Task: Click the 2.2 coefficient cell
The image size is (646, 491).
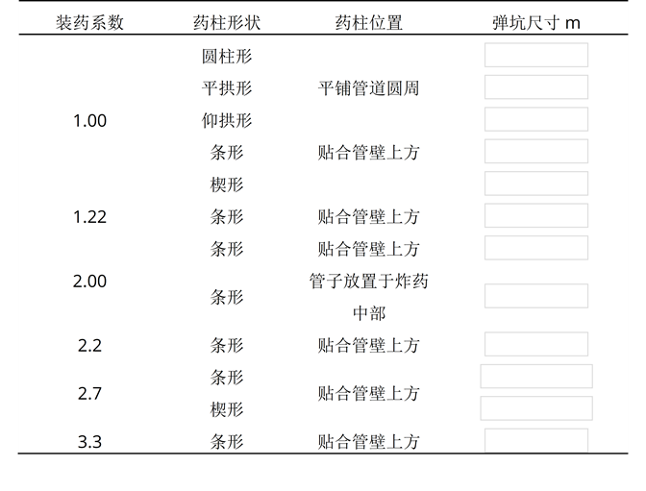Action: click(x=89, y=346)
